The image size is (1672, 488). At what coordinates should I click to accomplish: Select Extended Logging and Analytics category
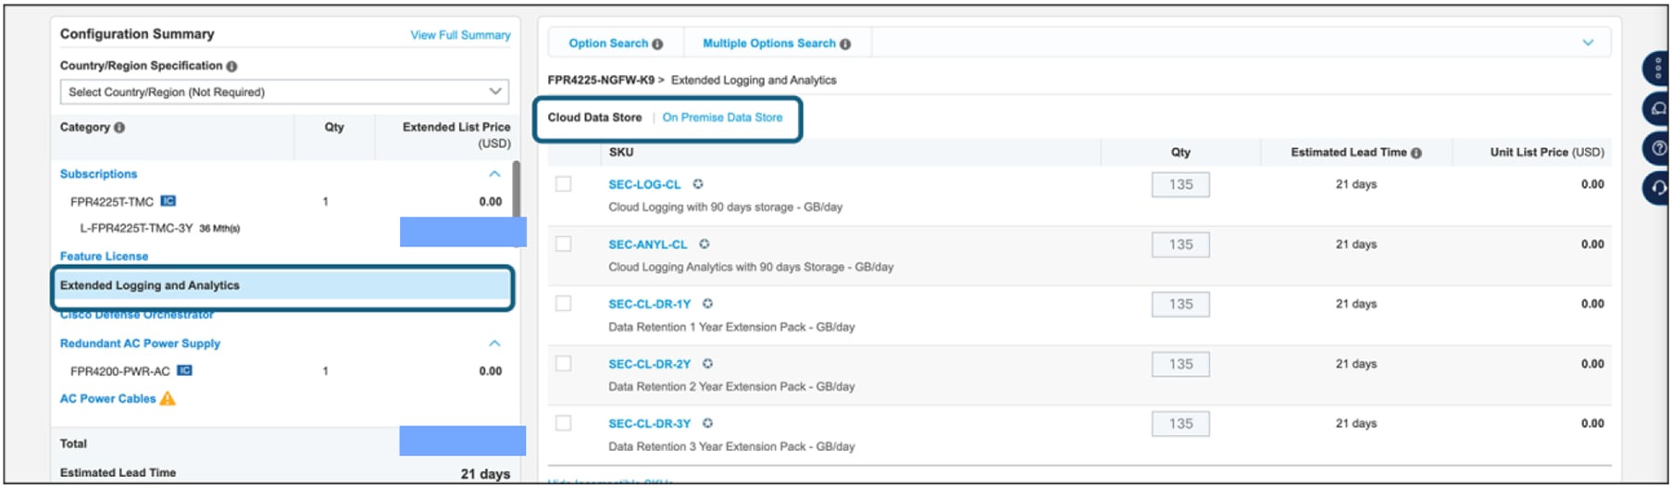pos(282,286)
